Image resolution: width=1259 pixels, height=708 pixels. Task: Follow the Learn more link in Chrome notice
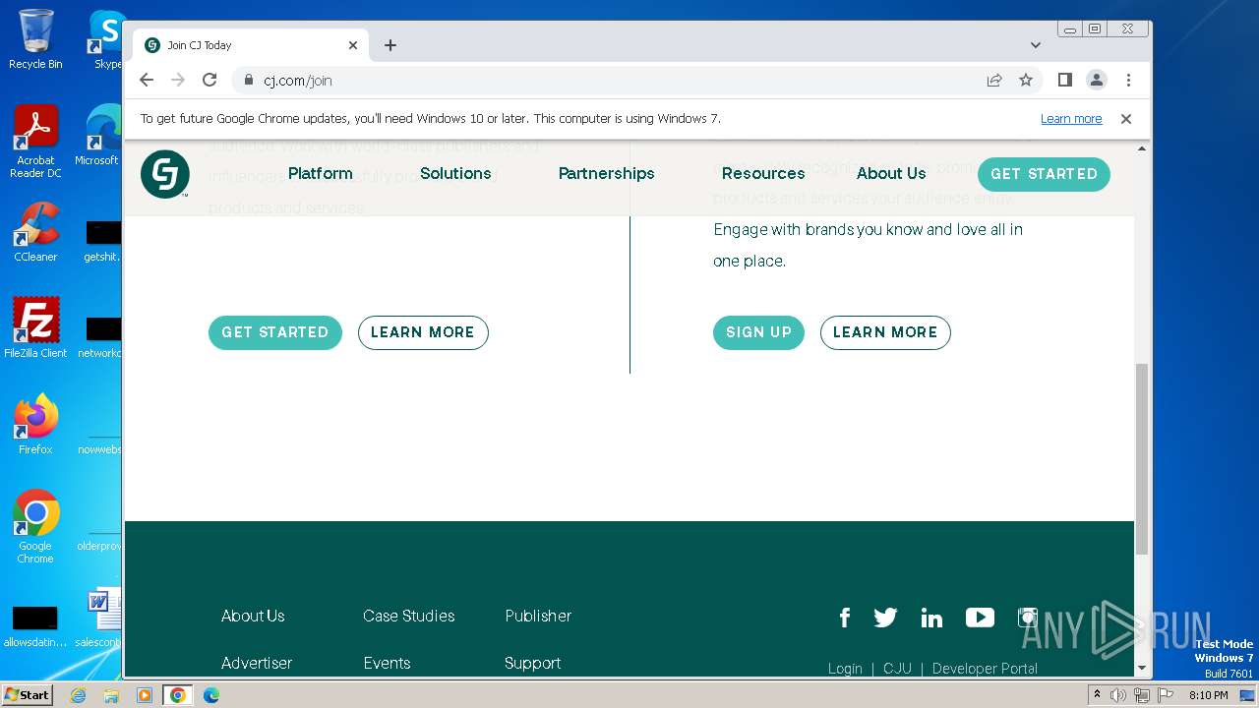tap(1071, 119)
